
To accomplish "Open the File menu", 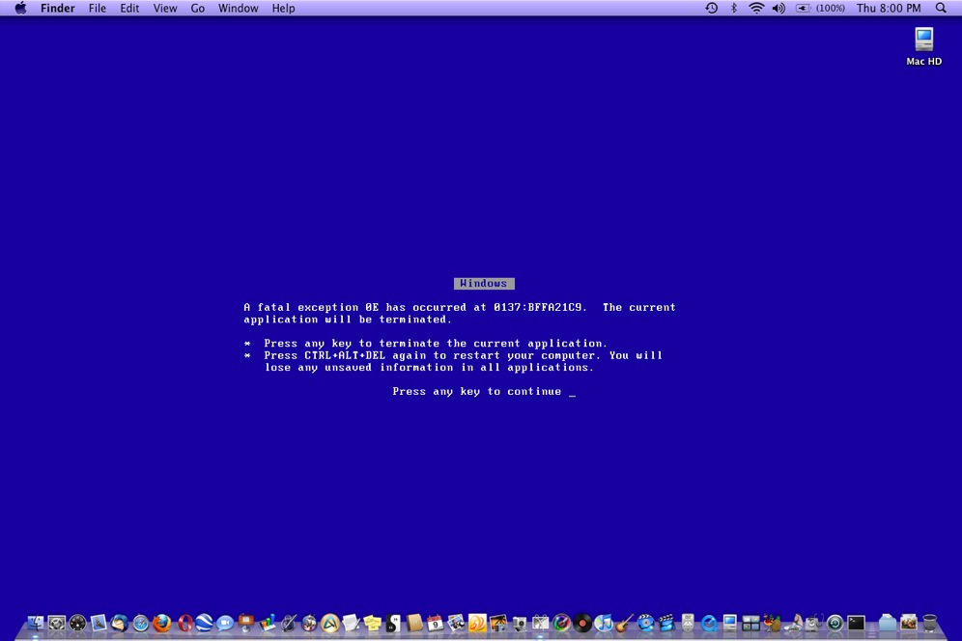I will point(97,8).
